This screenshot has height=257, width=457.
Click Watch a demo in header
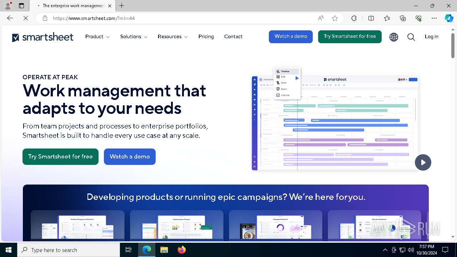tap(291, 36)
